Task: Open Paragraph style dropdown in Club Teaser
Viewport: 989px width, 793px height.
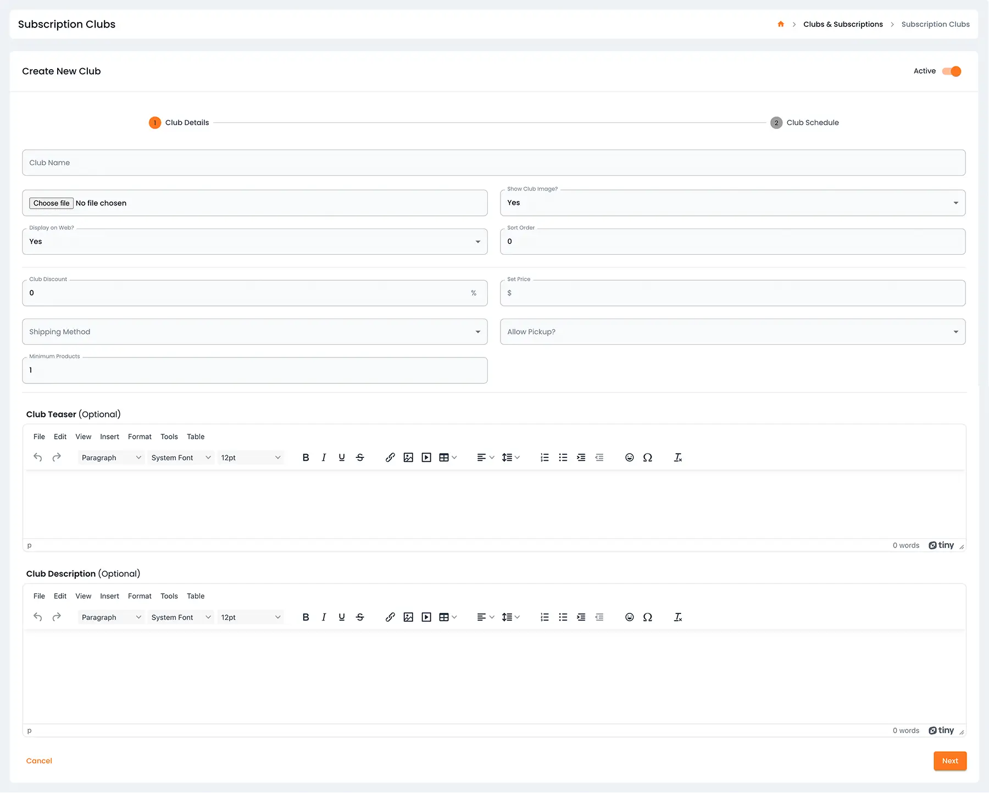Action: [111, 457]
